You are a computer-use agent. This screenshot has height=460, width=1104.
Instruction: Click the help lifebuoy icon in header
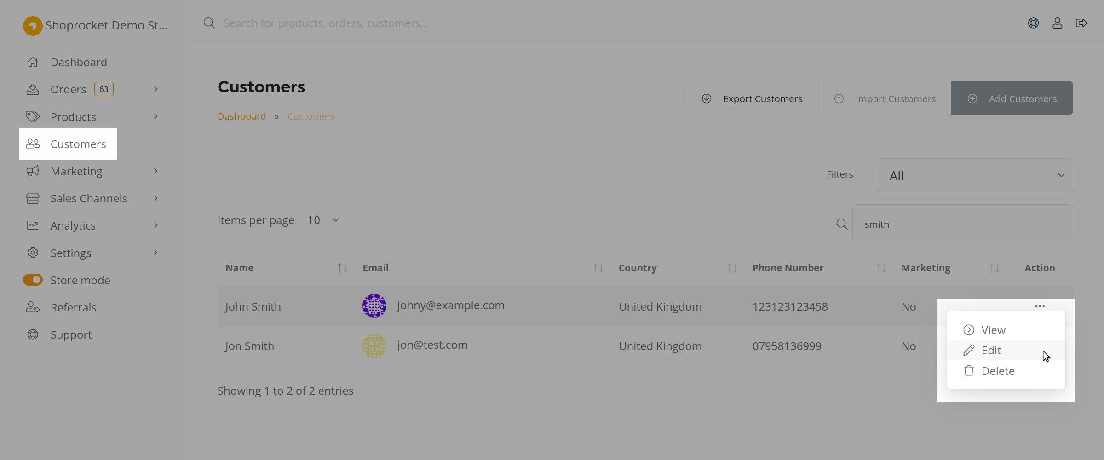(1033, 23)
